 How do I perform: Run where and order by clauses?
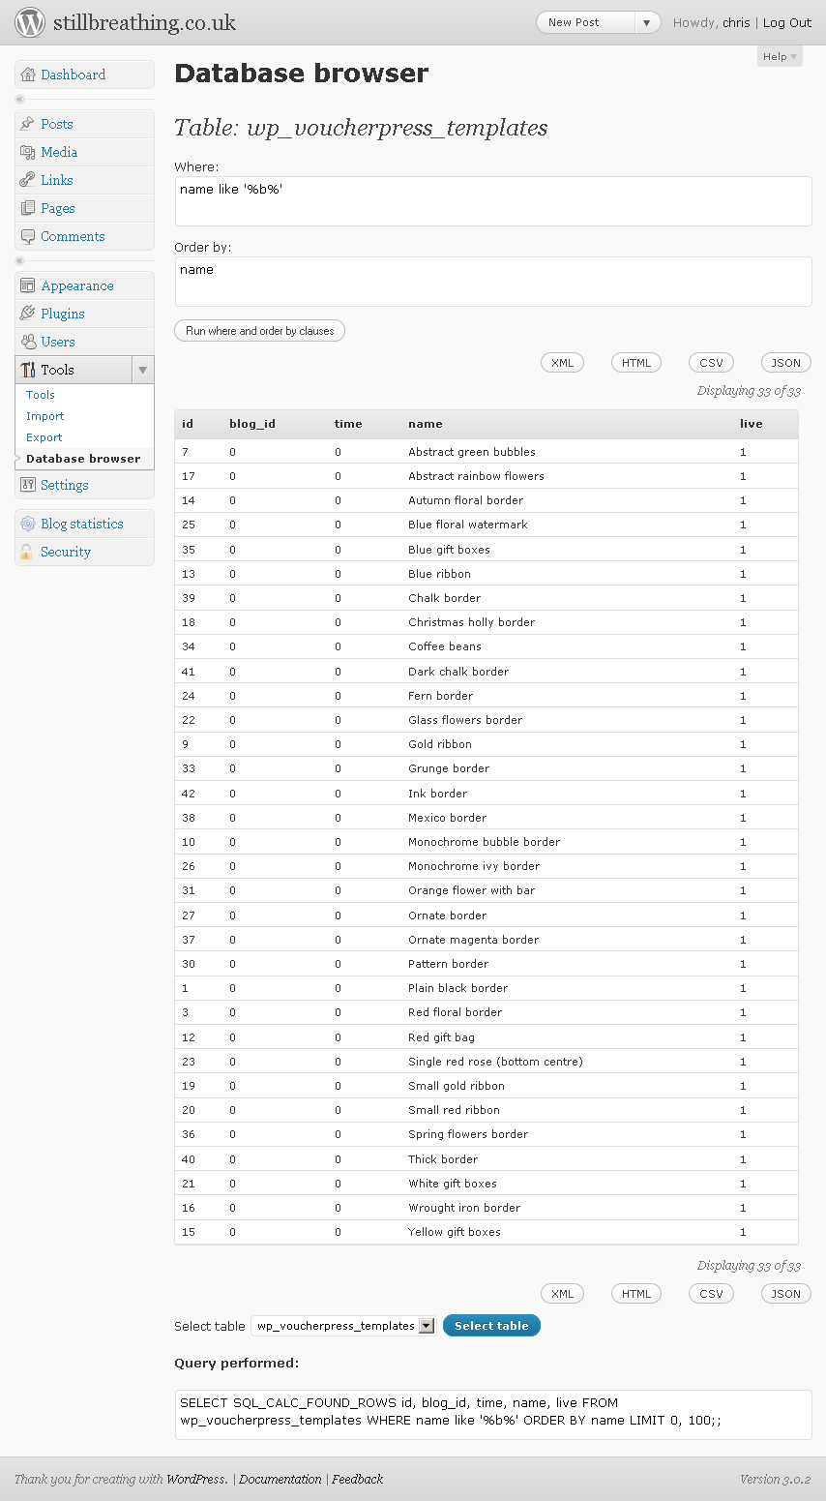pos(259,331)
